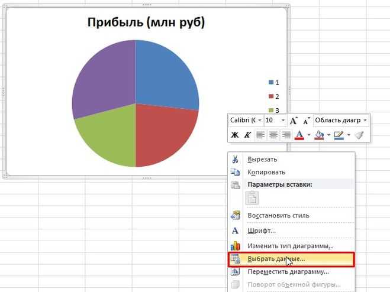Select Изменить тип диаграммы... menu entry
Image resolution: width=390 pixels, height=292 pixels.
click(x=291, y=246)
